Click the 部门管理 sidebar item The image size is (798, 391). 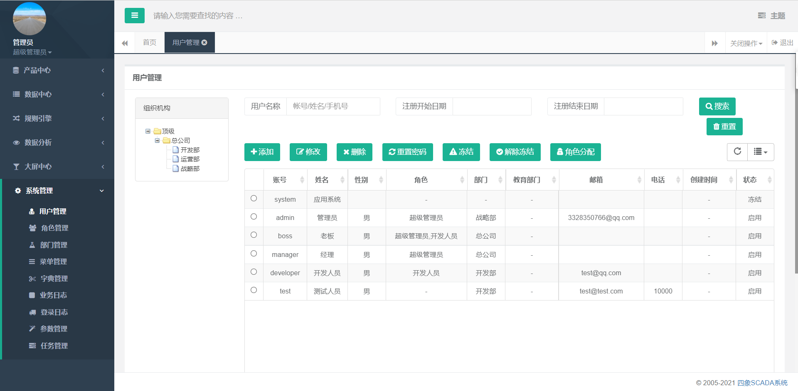point(53,245)
